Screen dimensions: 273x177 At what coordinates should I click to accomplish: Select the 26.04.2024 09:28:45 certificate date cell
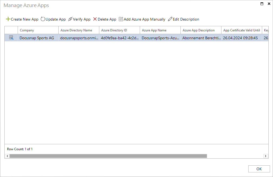point(242,38)
